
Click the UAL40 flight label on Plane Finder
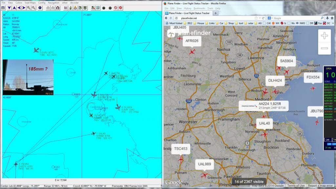[x=264, y=123]
